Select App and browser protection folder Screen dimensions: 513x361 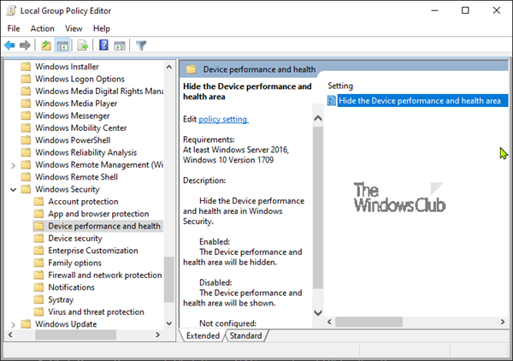click(98, 214)
